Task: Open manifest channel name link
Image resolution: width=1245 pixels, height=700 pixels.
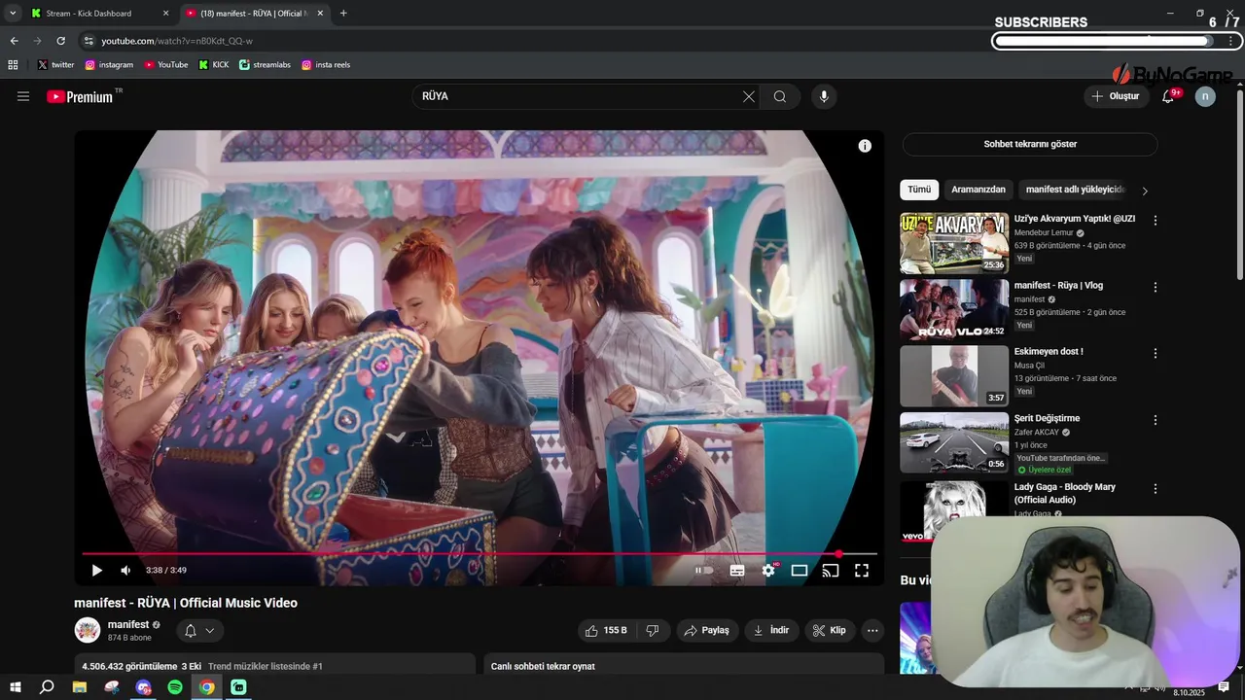Action: point(128,624)
